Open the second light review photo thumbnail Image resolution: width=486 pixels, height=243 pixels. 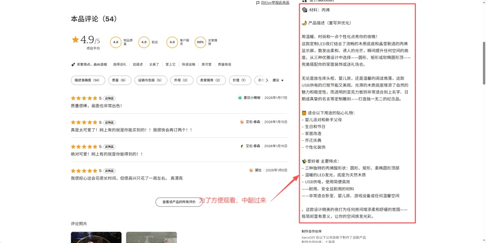152,238
